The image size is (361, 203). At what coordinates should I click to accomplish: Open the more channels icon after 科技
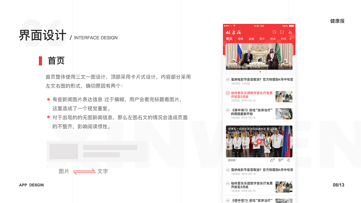pos(290,39)
